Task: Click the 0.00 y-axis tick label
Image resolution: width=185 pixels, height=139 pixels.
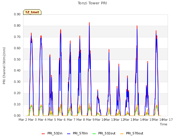Action: point(17,116)
